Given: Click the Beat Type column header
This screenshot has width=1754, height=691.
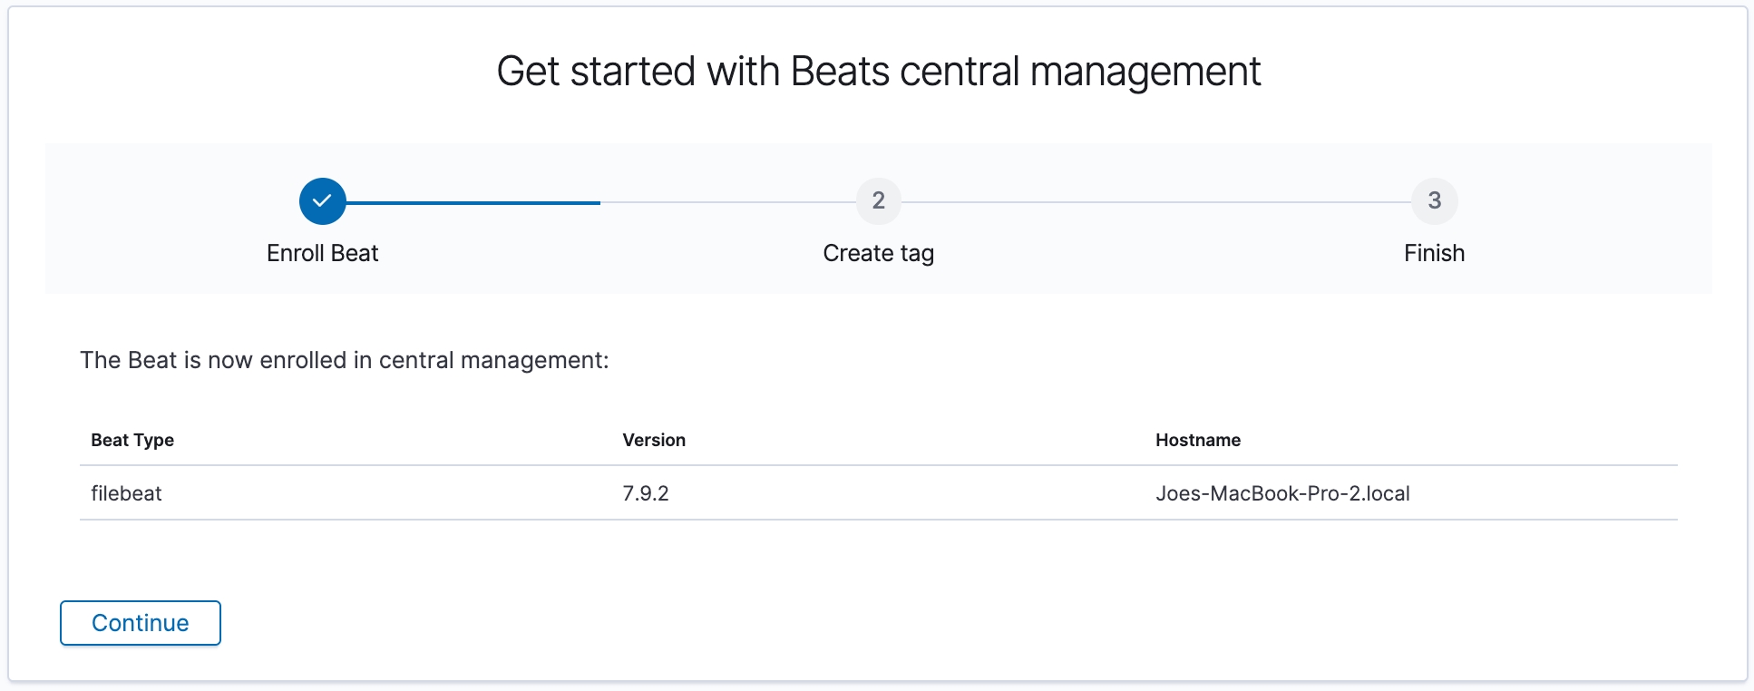Looking at the screenshot, I should pyautogui.click(x=132, y=440).
